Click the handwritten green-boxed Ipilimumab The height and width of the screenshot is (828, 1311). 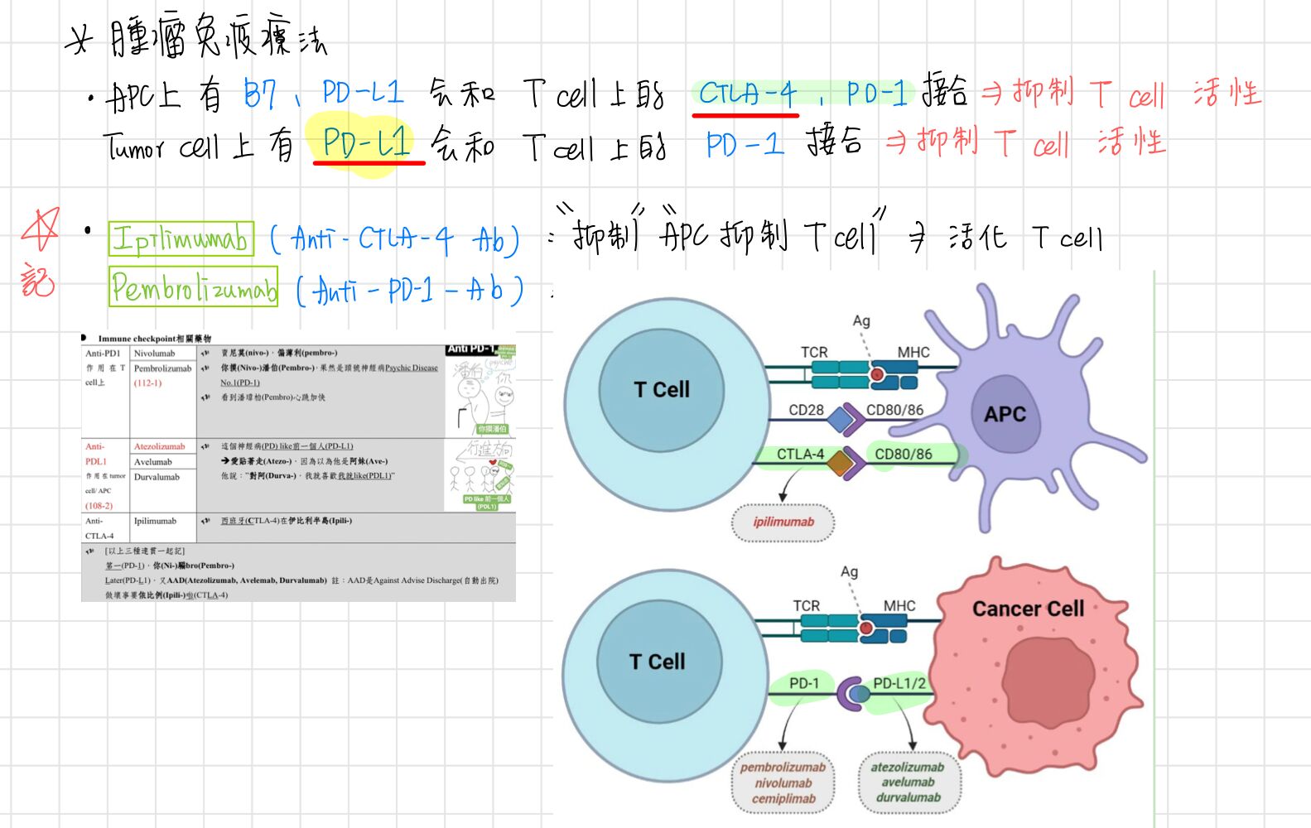click(x=181, y=239)
